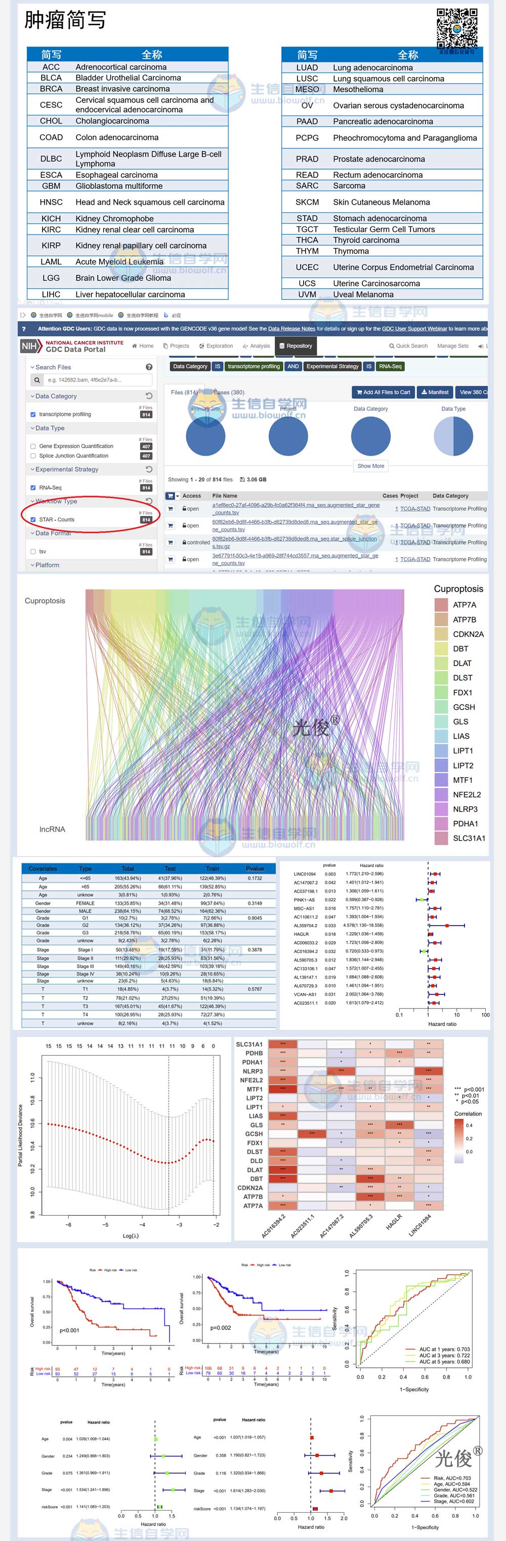Click Manage Sets in the top bar
This screenshot has height=1541, width=506.
click(x=453, y=346)
